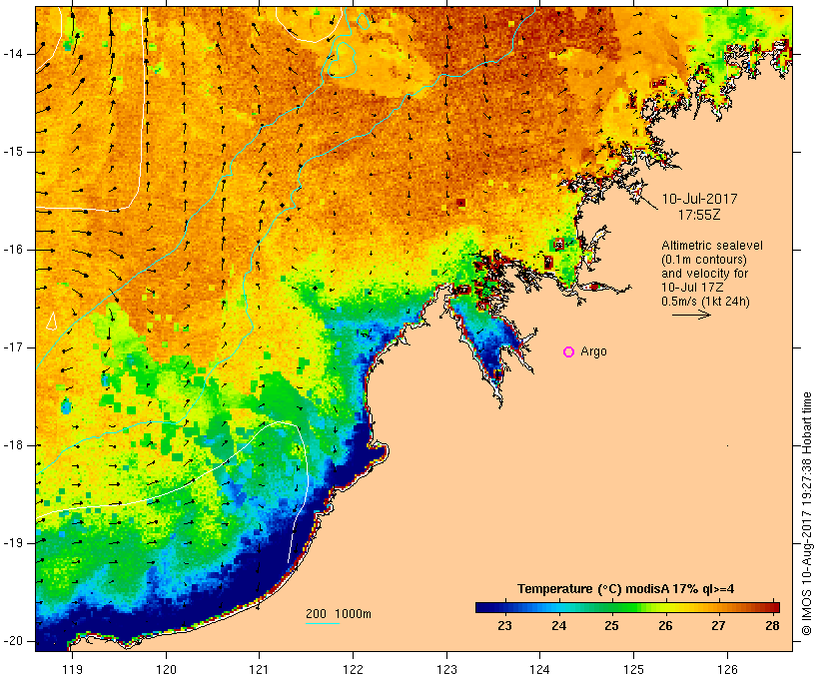Click the date text '10-Jul-2017'

[x=699, y=199]
